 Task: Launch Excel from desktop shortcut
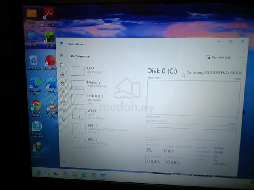pyautogui.click(x=49, y=39)
